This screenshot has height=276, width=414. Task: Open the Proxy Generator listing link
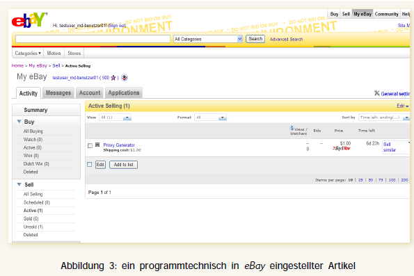119,145
